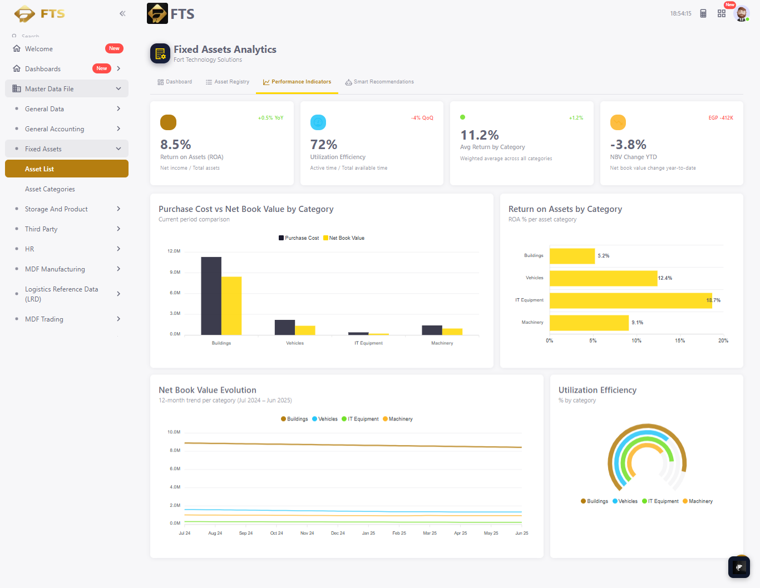Open the calculator icon in header
Screen dimensions: 760x588
click(x=703, y=13)
